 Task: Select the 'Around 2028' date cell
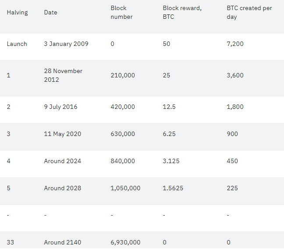pos(63,188)
